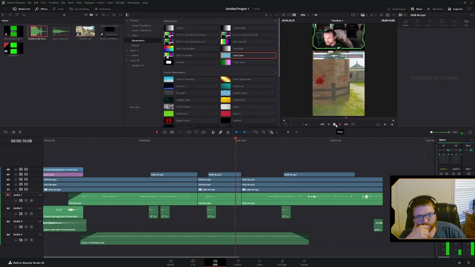Start playback with the red Play button
475x267 pixels.
click(x=340, y=125)
